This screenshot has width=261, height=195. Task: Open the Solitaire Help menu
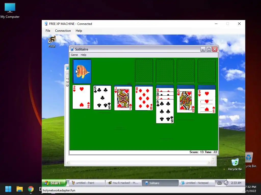[83, 55]
